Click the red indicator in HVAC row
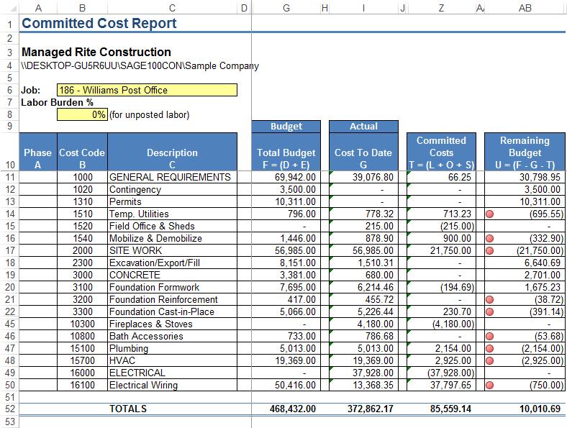567x428 pixels. 489,361
